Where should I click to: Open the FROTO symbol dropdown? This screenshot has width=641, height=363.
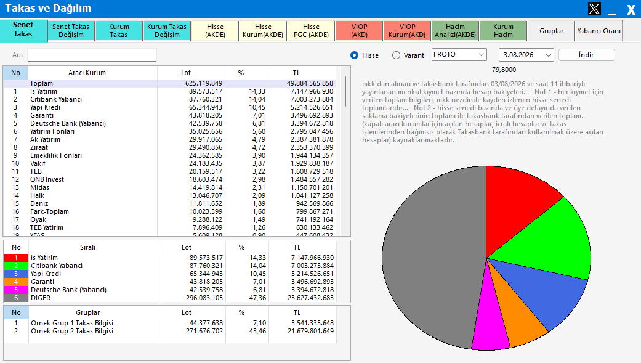[459, 54]
